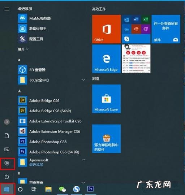
Task: Open Sogou browser from taskbar
Action: coord(76,189)
